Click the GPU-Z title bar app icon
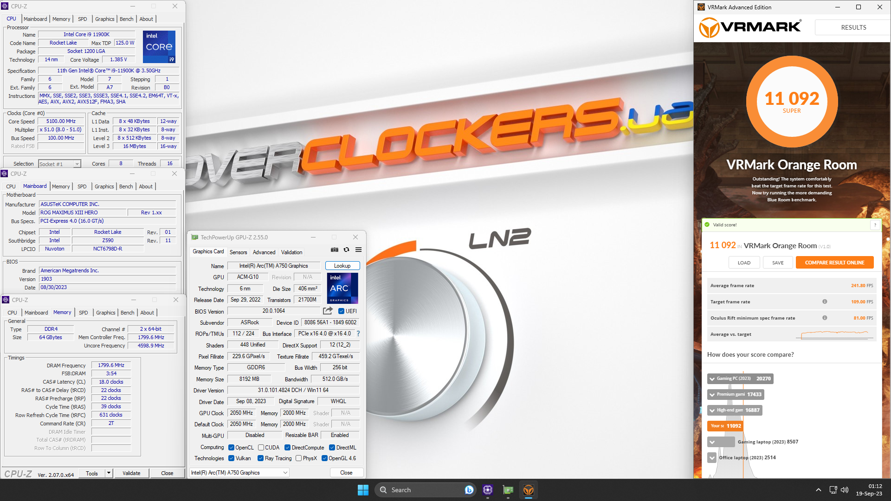 [x=194, y=237]
